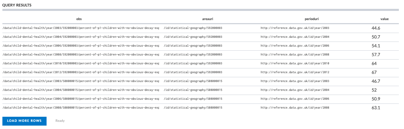404x129 pixels.
Task: Click value cell 63.1
Action: point(376,108)
